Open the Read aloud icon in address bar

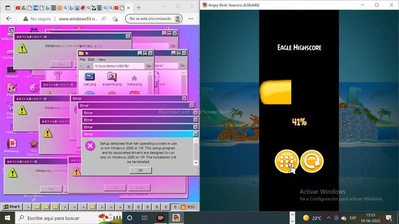pos(104,19)
